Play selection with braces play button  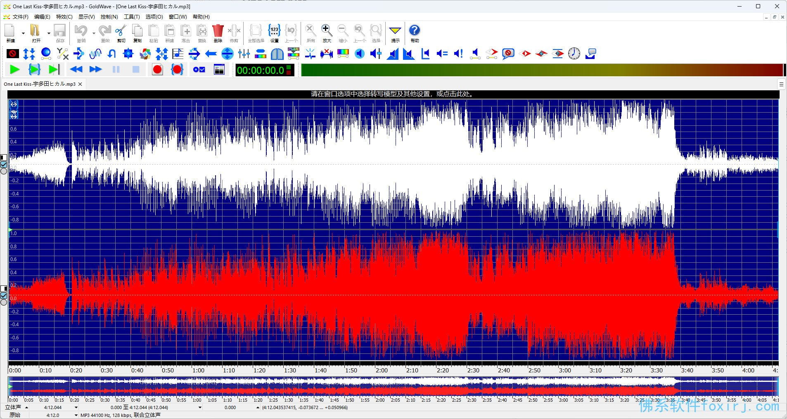[x=34, y=70]
